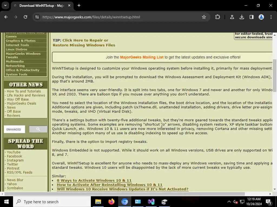
Task: Open the Twitter link
Action: (12, 164)
